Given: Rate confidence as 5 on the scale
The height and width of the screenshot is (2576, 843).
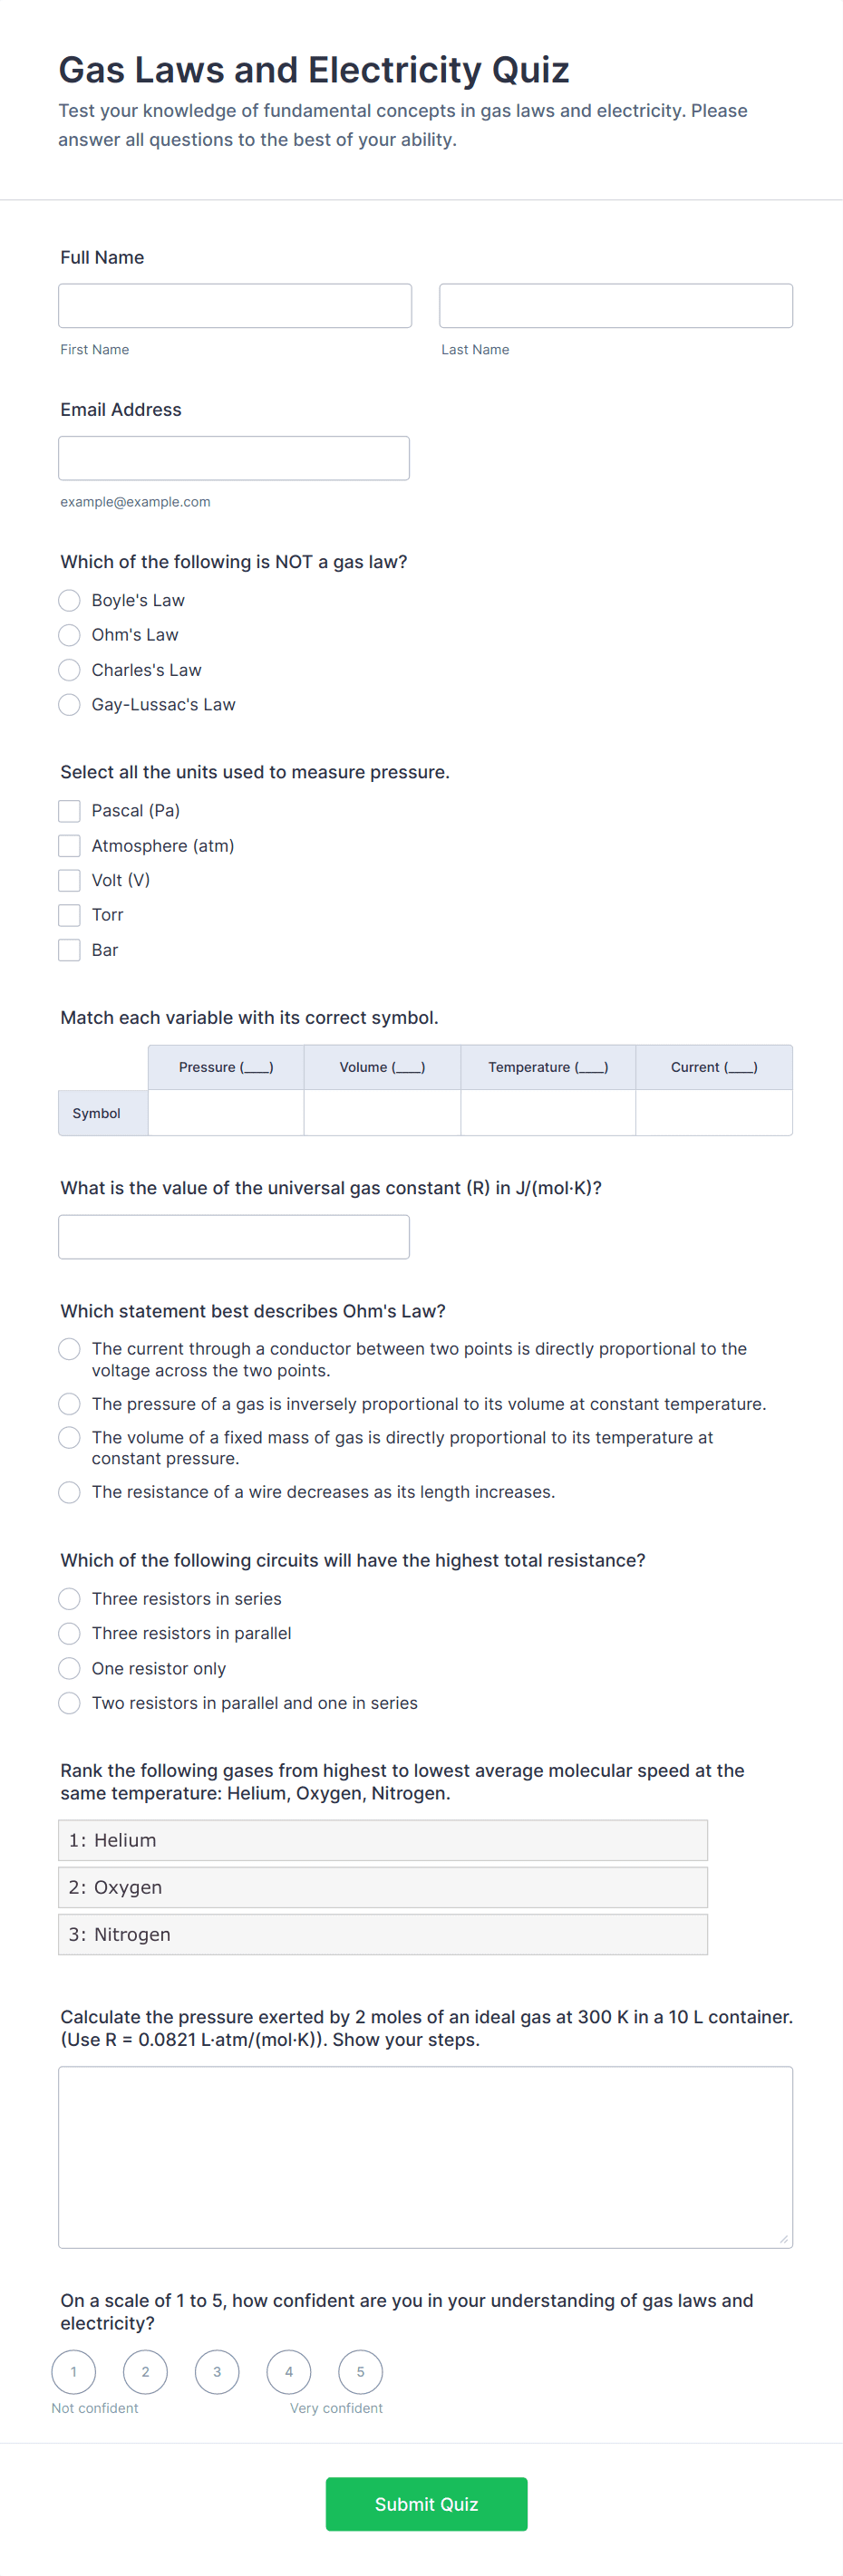Looking at the screenshot, I should pyautogui.click(x=360, y=2371).
